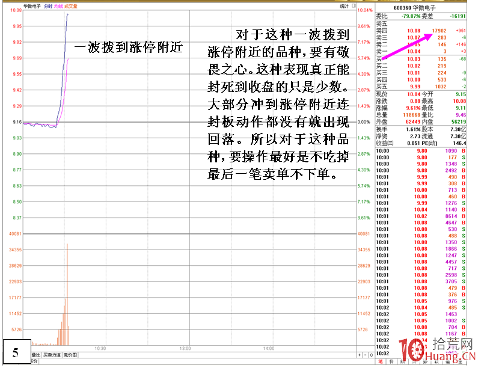This screenshot has width=484, height=368.
Task: Click the 10:02 10.05 1002 S trade
Action: click(421, 320)
